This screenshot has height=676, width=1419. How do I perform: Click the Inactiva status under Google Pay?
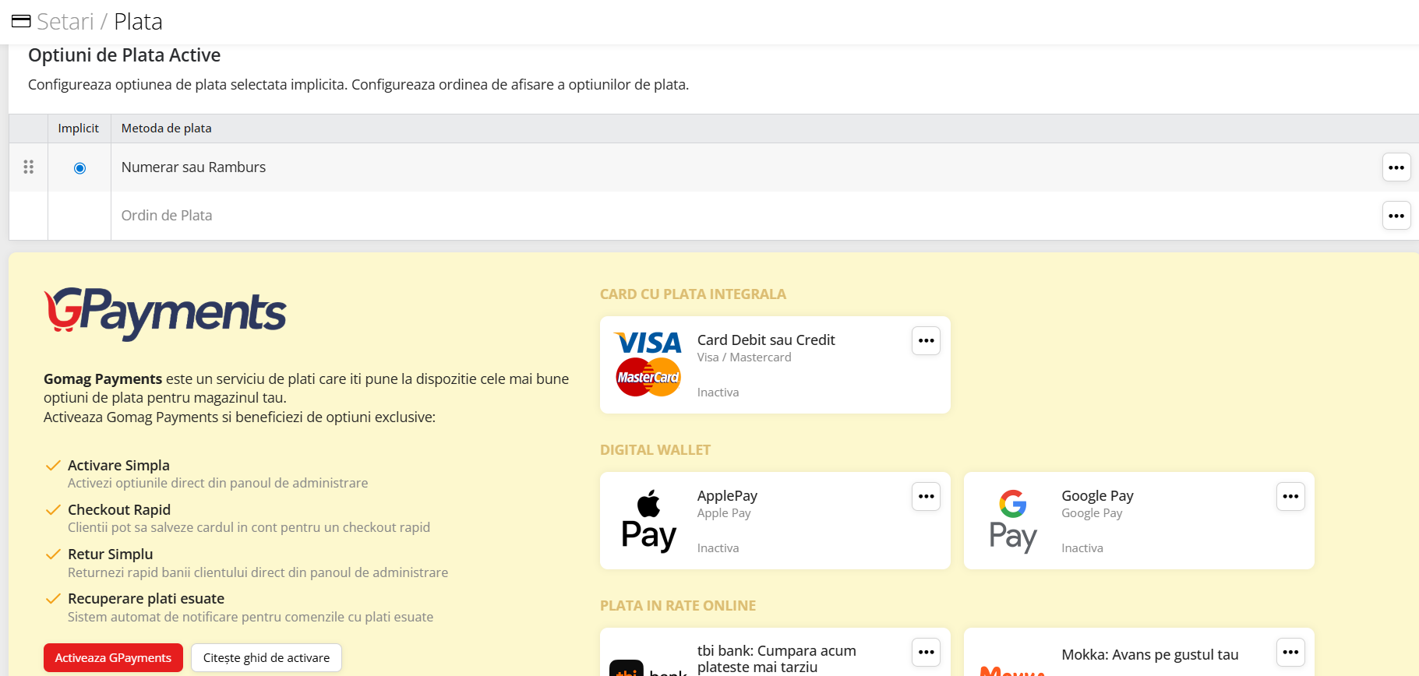(x=1082, y=548)
